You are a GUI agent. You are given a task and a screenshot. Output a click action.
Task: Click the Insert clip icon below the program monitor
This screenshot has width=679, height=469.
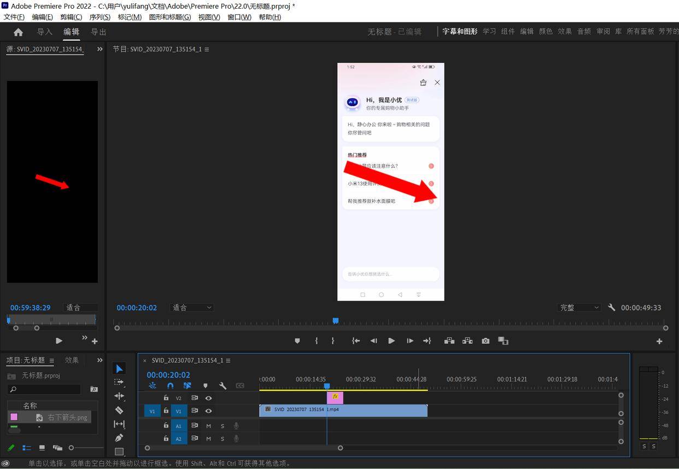[449, 341]
